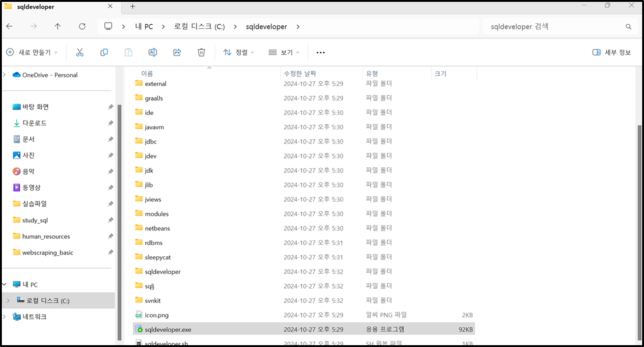This screenshot has height=347, width=644.
Task: Click the navigation pane scrollbar
Action: 120,222
